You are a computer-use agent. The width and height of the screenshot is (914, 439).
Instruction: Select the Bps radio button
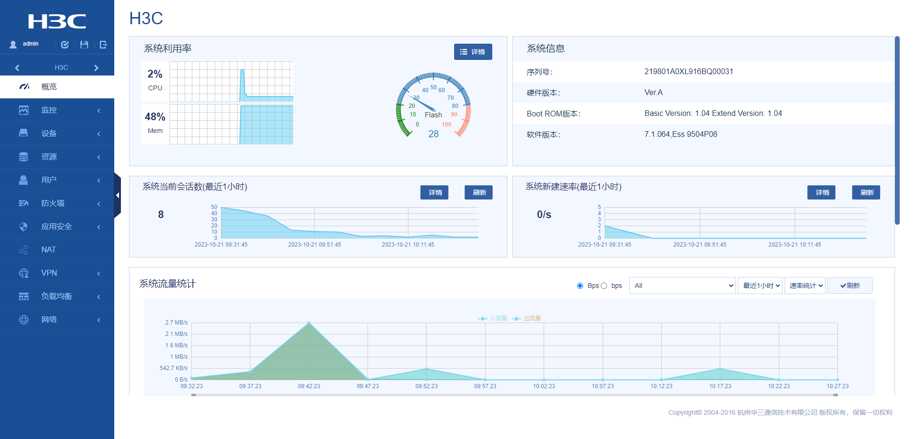[x=580, y=286]
